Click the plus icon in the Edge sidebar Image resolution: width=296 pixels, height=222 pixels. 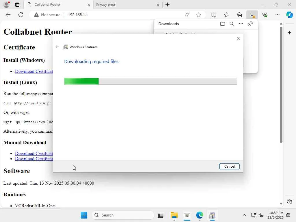290,33
